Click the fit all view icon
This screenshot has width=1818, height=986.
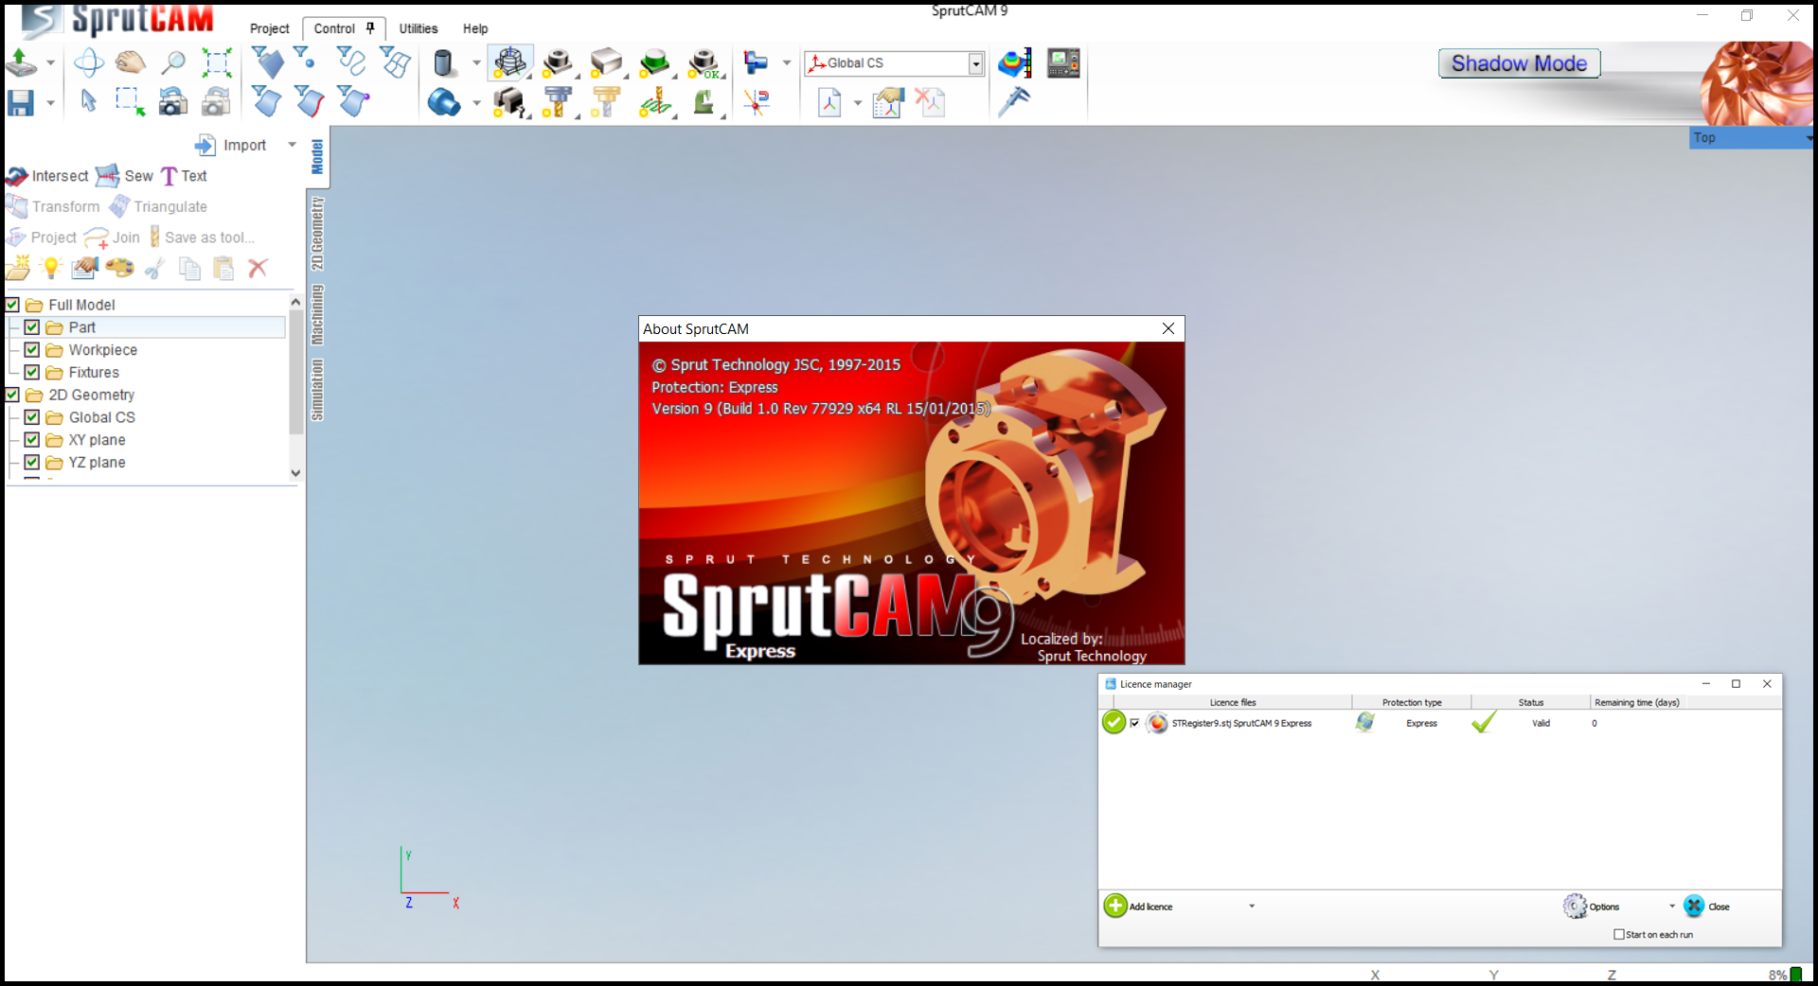(x=217, y=63)
